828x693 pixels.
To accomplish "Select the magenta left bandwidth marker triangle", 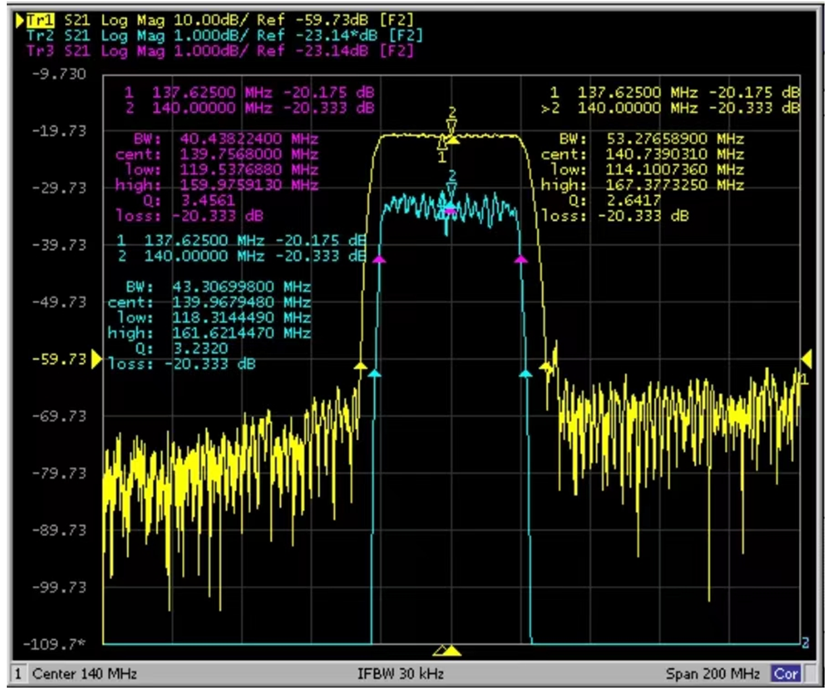I will click(379, 259).
